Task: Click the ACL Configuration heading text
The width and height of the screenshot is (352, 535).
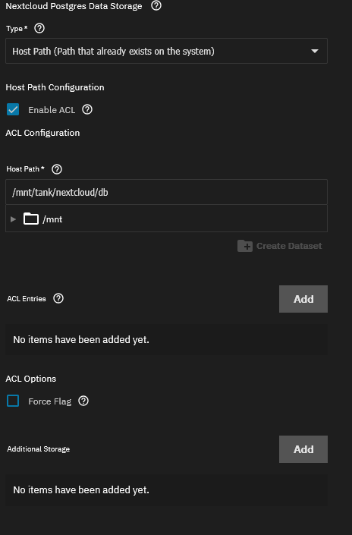Action: [x=42, y=133]
